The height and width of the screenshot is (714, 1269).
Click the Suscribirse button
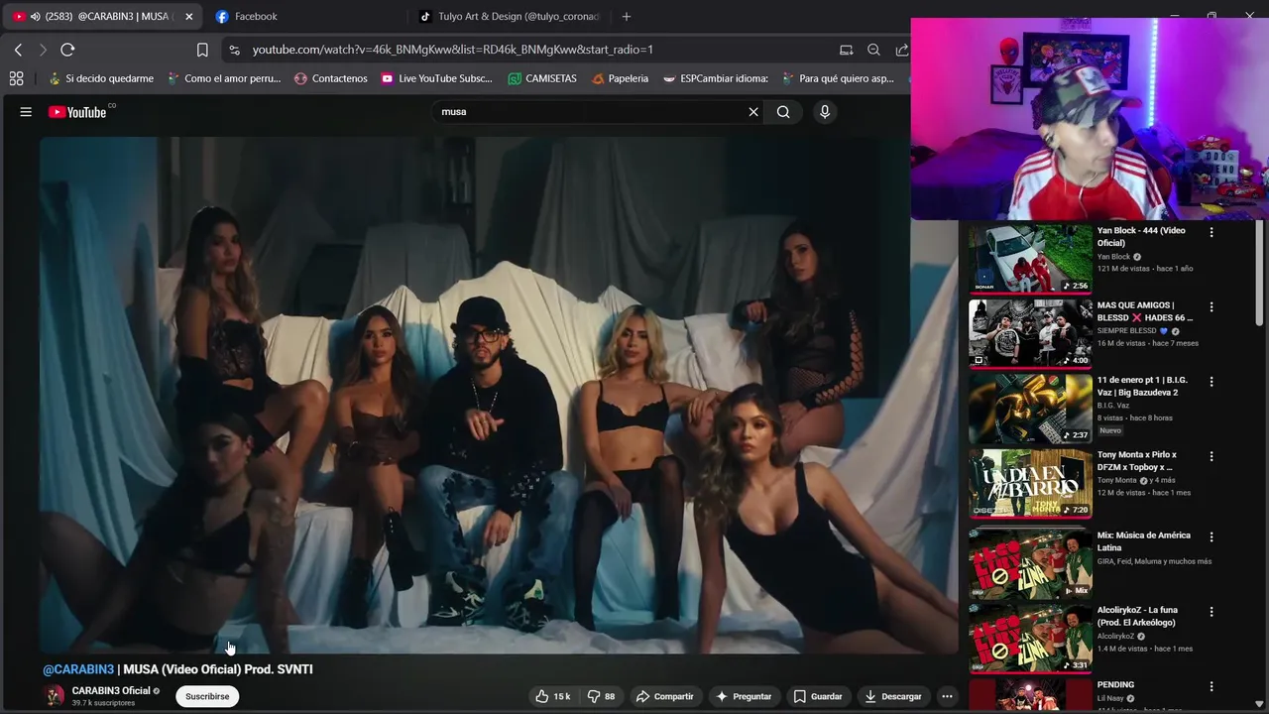pyautogui.click(x=207, y=696)
